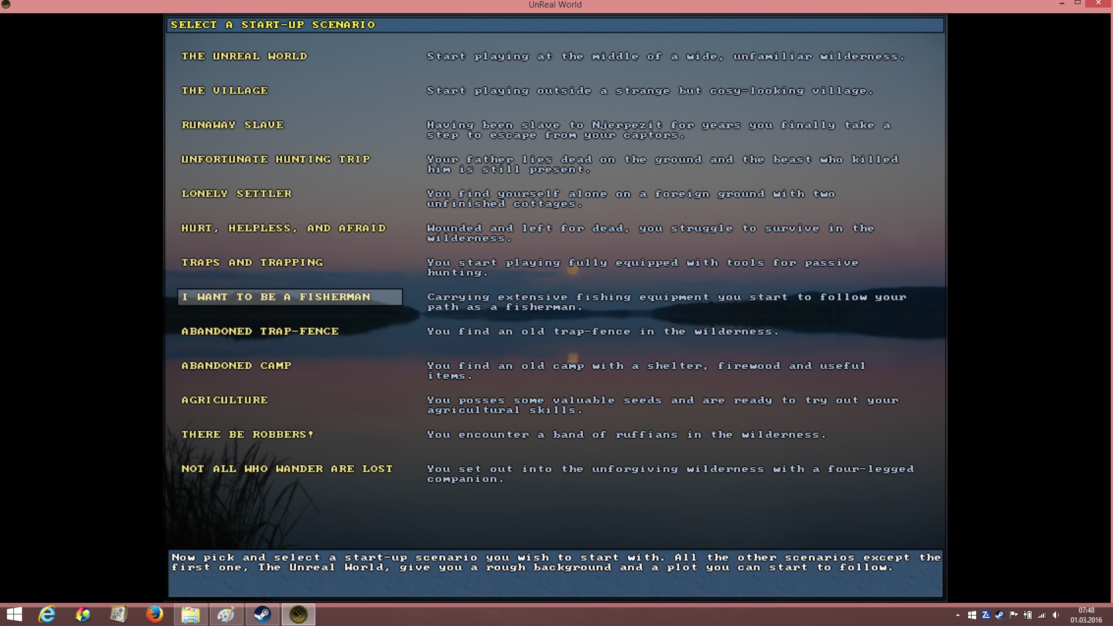The image size is (1113, 626).
Task: Click text 'You find an old trap-fence in the wilderness.'
Action: [x=603, y=332]
